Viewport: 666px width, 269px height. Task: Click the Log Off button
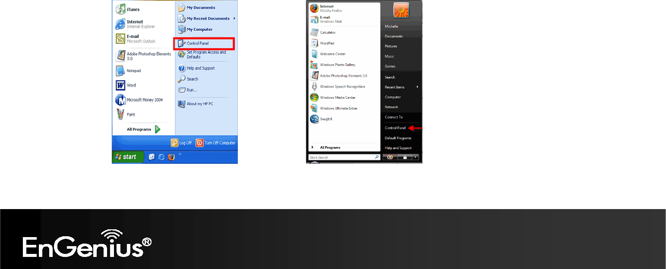point(181,143)
